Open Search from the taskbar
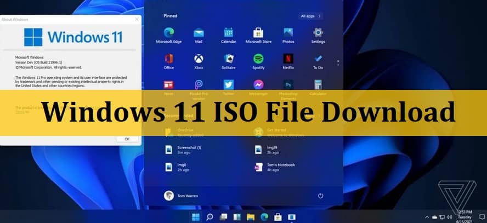The width and height of the screenshot is (487, 223). coord(209,217)
